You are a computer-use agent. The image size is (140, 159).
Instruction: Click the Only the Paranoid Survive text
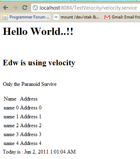click(x=30, y=84)
